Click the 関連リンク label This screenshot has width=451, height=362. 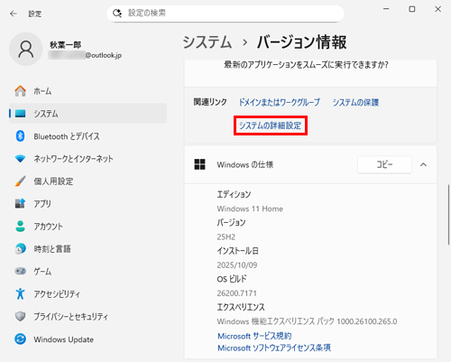pos(210,102)
